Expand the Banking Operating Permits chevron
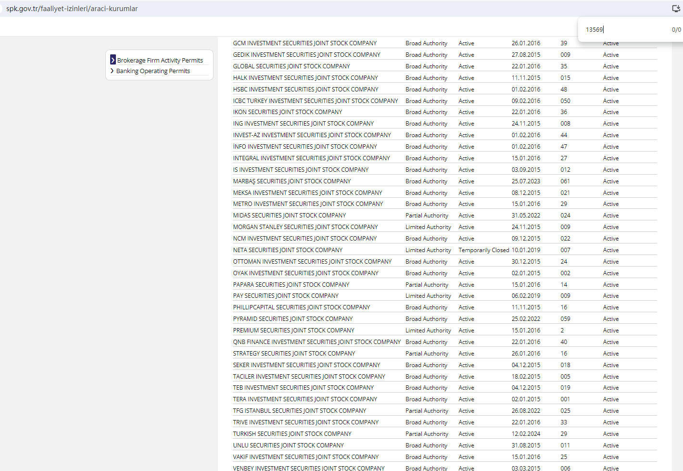The image size is (683, 471). pyautogui.click(x=112, y=71)
